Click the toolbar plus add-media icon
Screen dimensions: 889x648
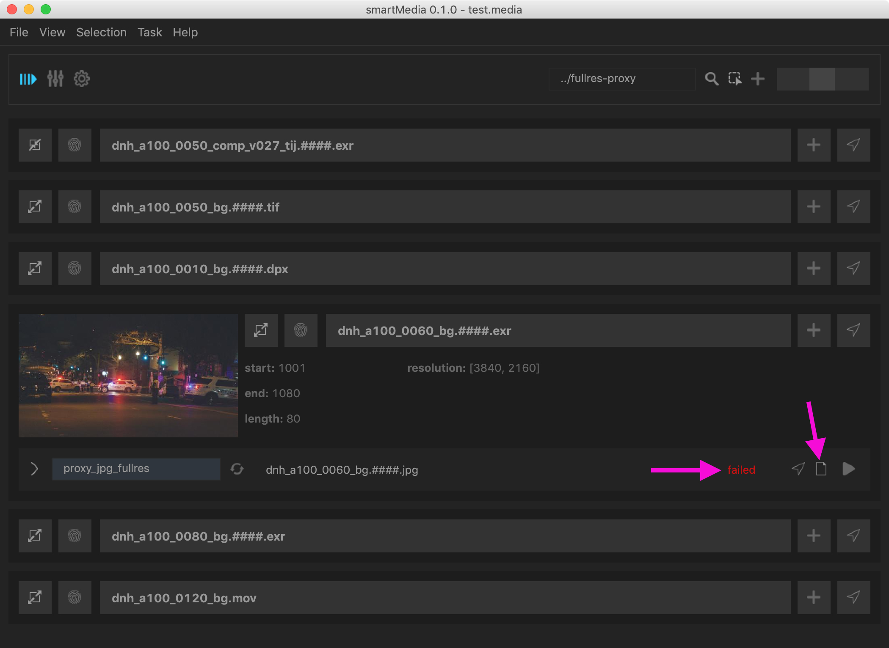click(x=758, y=79)
